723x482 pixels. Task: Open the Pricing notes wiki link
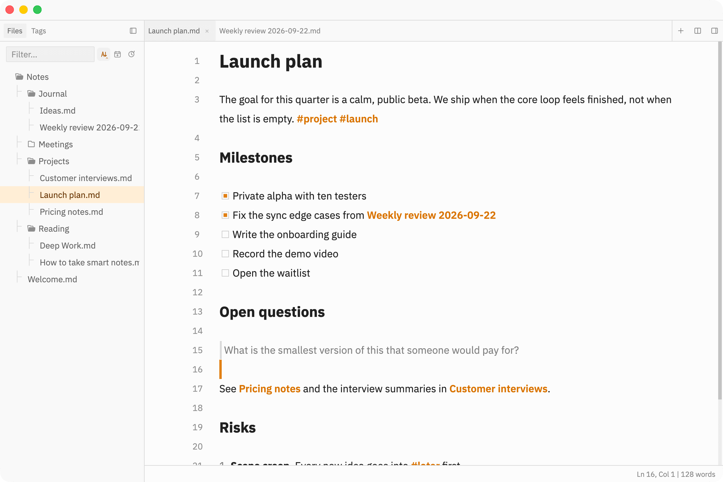click(270, 389)
